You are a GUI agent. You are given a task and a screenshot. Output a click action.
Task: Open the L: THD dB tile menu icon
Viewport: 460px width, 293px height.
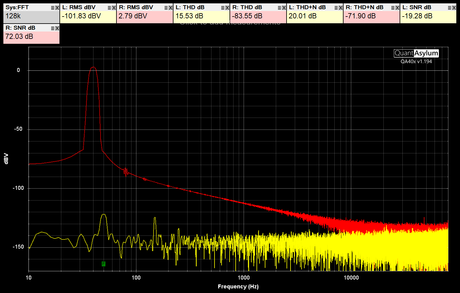point(223,8)
